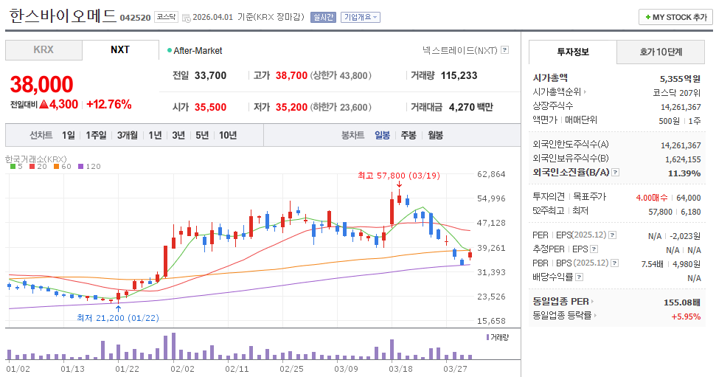The width and height of the screenshot is (716, 377).
Task: Expand the 동일업종 등락률 arrow link
Action: pyautogui.click(x=595, y=315)
